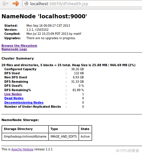This screenshot has width=142, height=155.
Task: Follow the Apache Hadoop link
Action: click(x=22, y=149)
